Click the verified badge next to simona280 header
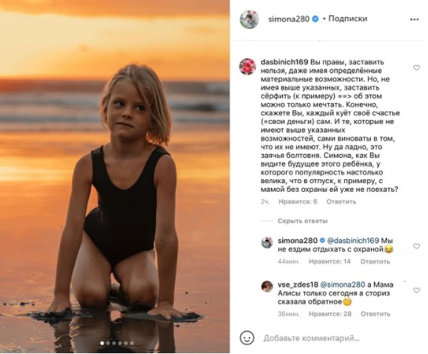This screenshot has width=428, height=354. (315, 19)
